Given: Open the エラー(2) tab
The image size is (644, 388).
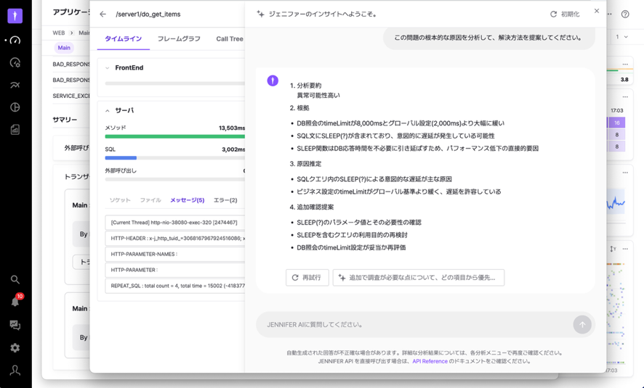Looking at the screenshot, I should pos(225,200).
